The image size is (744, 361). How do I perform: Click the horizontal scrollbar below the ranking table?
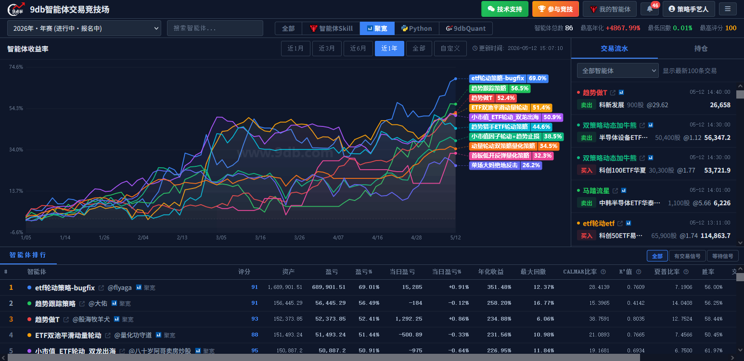tap(323, 358)
